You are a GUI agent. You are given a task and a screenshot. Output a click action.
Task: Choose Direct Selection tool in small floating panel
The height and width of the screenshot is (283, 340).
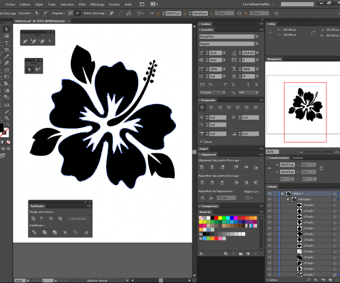pos(30,69)
